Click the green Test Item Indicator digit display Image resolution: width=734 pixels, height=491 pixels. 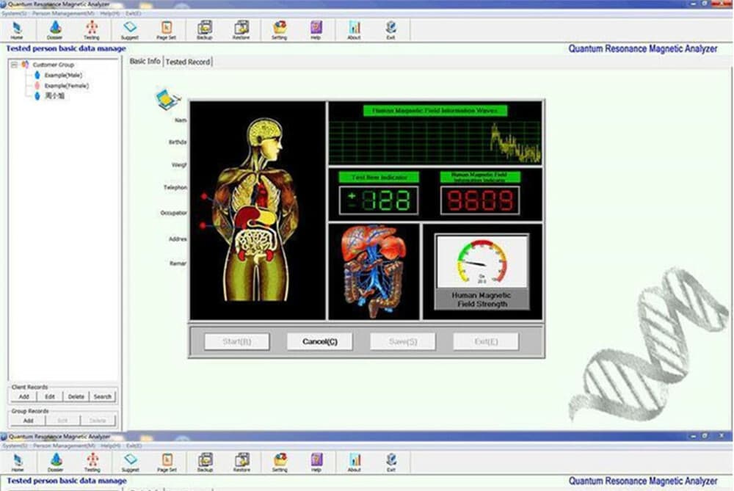click(379, 200)
